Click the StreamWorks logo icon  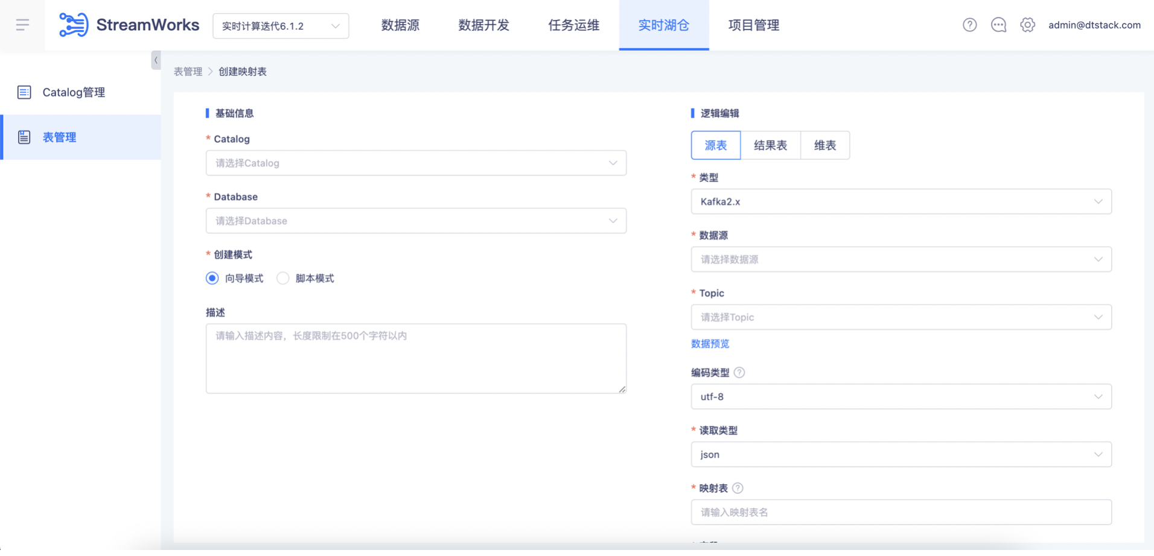[74, 25]
